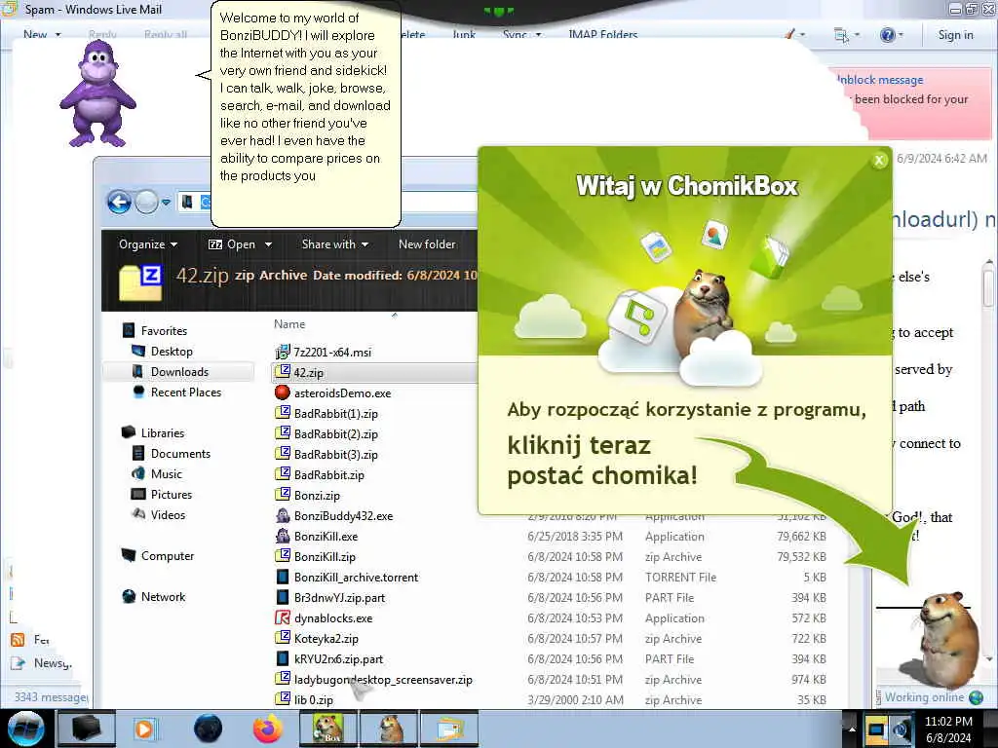Show hidden system tray icons arrow
Image resolution: width=998 pixels, height=748 pixels.
tap(852, 729)
